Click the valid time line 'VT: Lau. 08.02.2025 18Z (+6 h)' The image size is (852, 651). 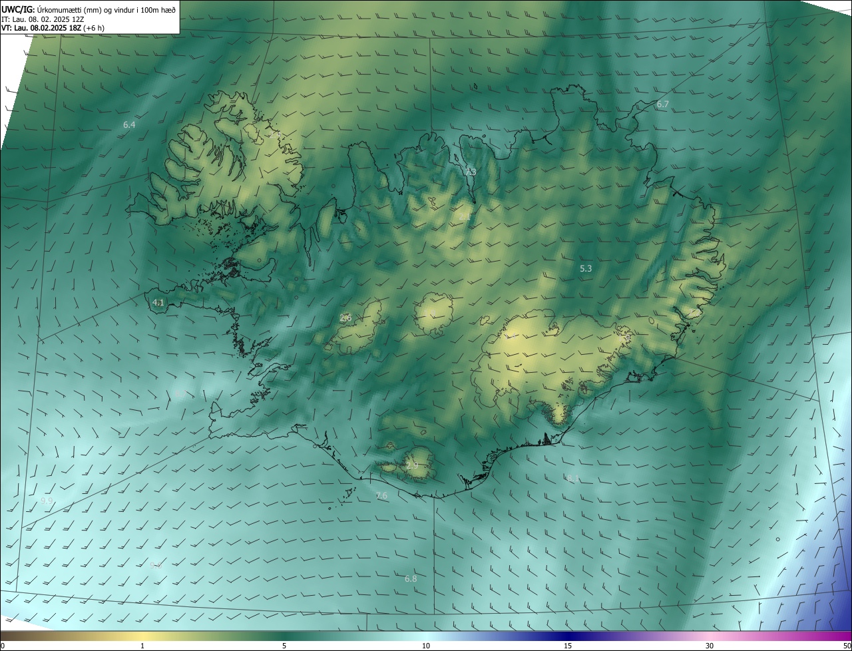pos(53,28)
